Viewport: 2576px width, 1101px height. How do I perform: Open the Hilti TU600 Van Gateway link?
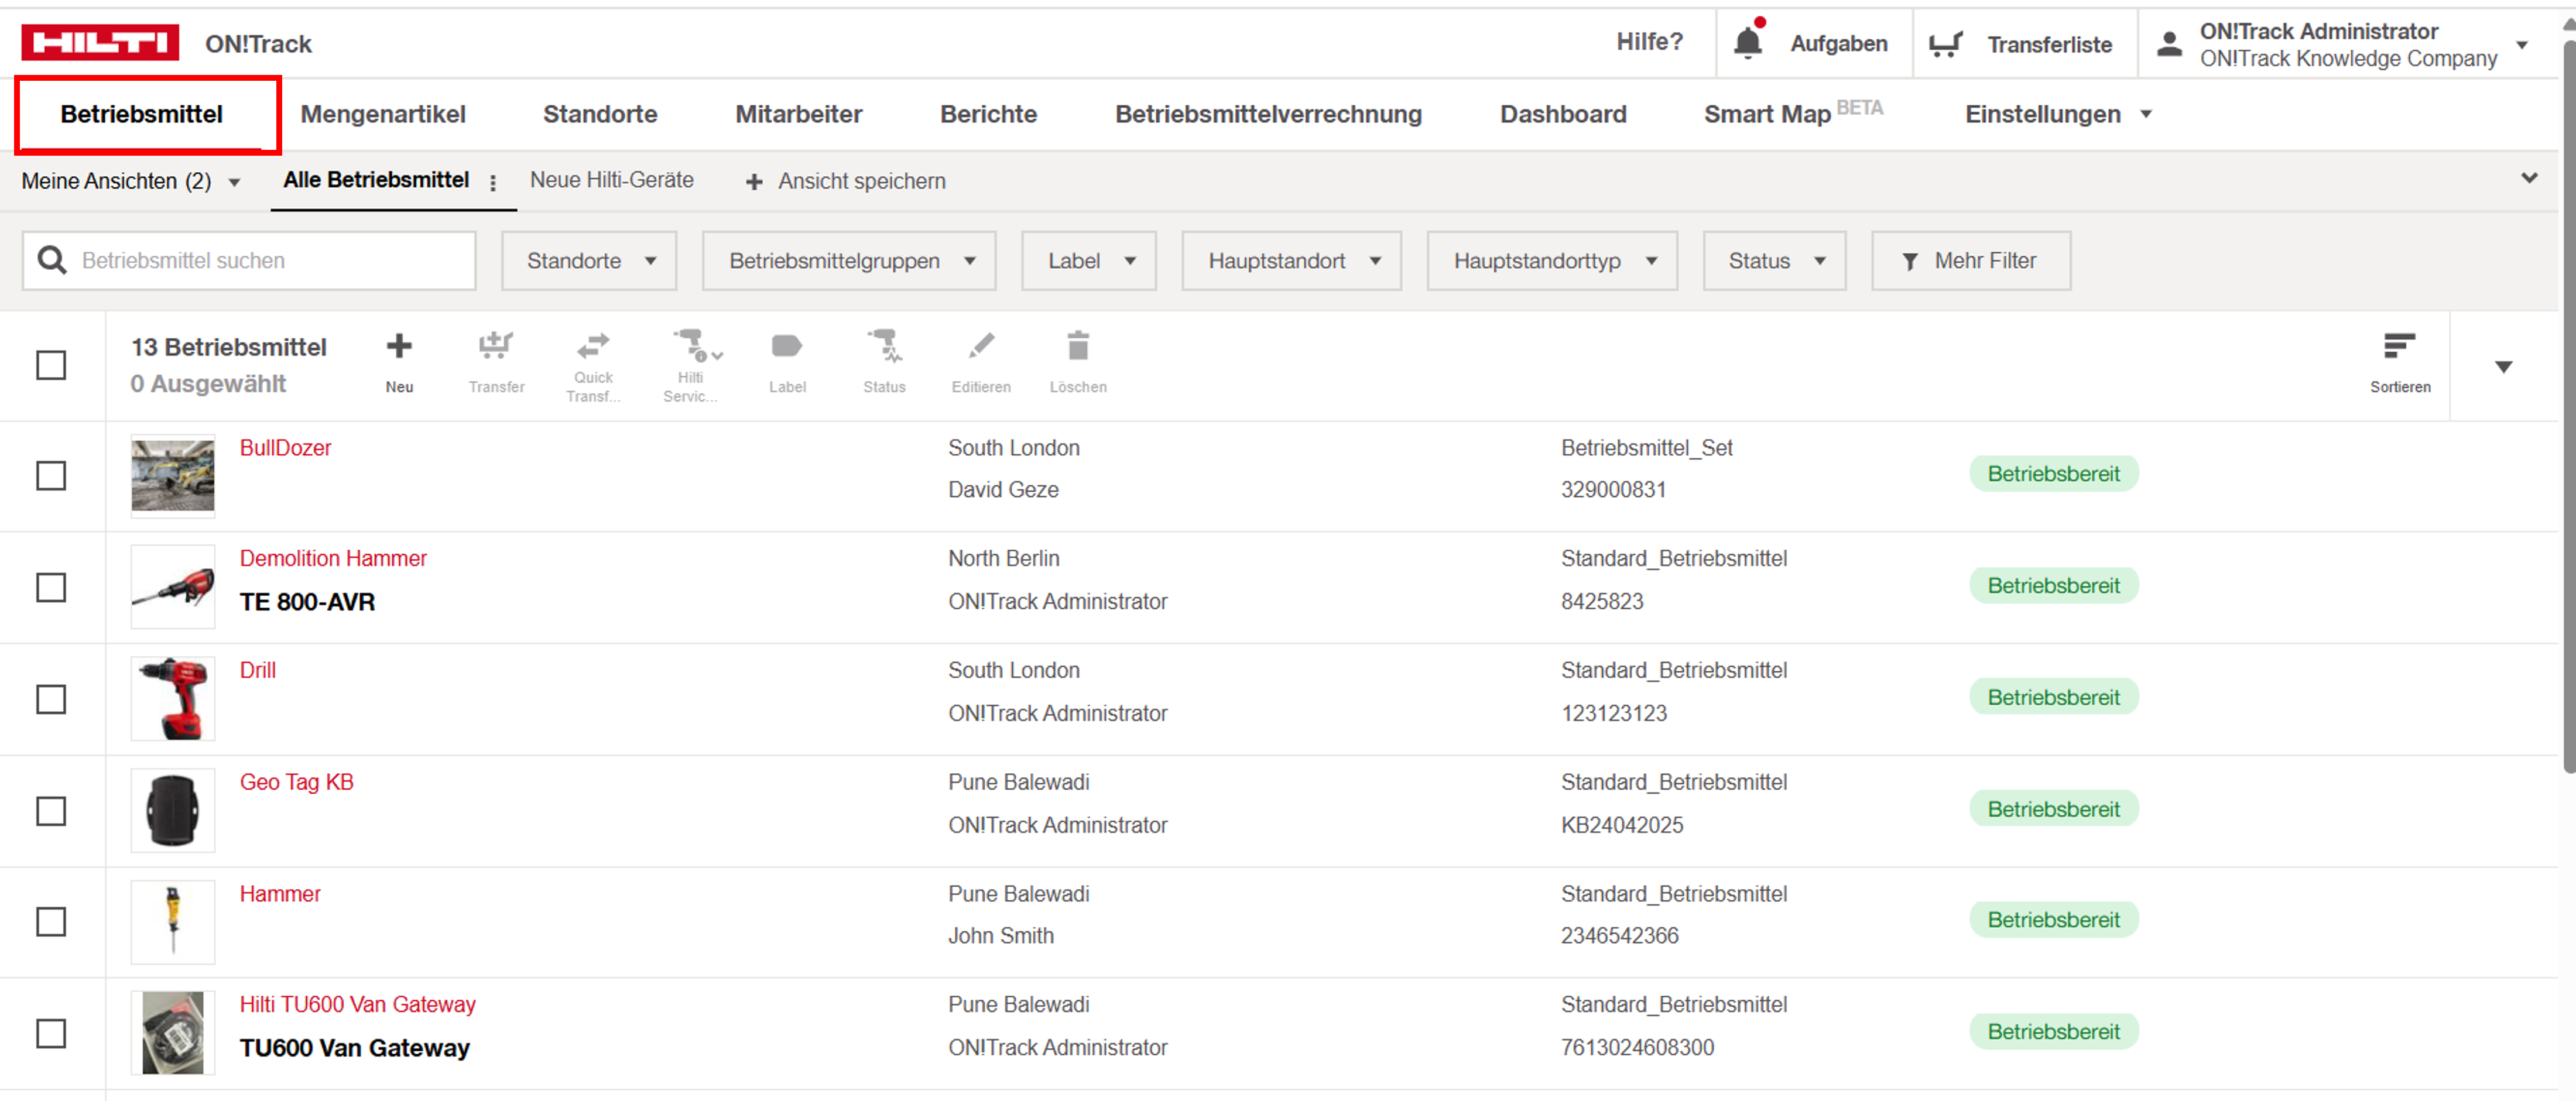coord(357,1004)
